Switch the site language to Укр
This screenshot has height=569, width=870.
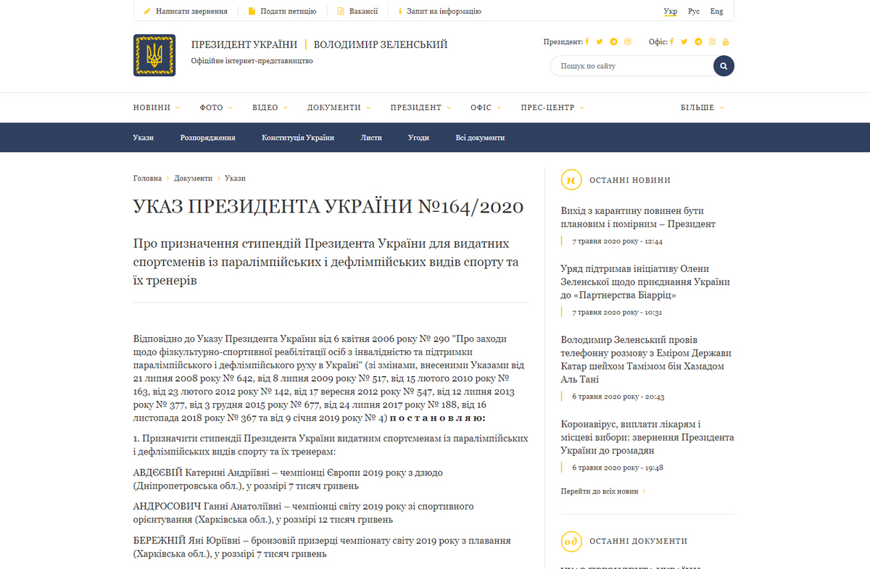click(671, 12)
